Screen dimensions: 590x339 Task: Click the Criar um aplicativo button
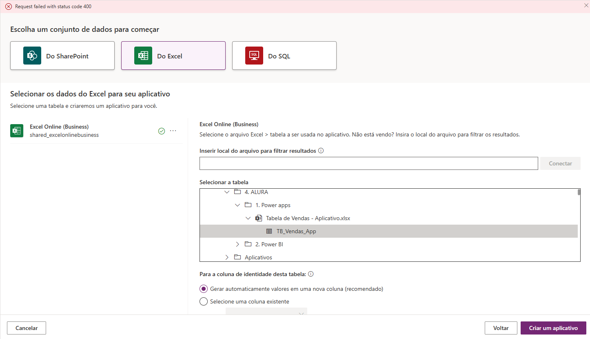click(553, 328)
